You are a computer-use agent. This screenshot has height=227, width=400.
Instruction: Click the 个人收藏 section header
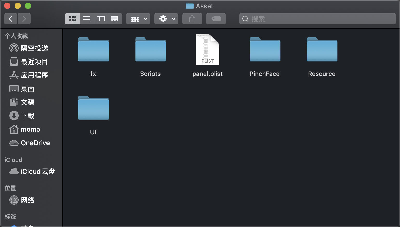coord(16,36)
